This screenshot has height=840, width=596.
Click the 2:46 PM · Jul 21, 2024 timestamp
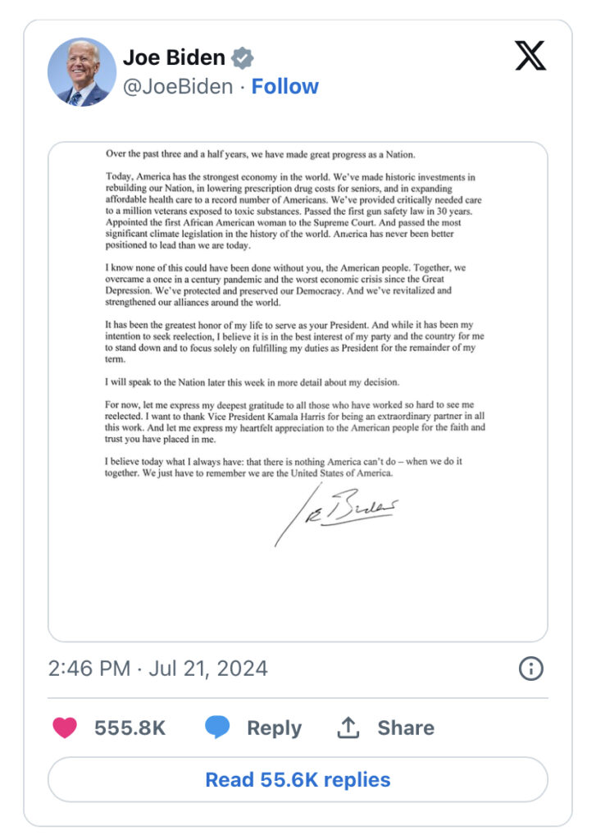(157, 669)
